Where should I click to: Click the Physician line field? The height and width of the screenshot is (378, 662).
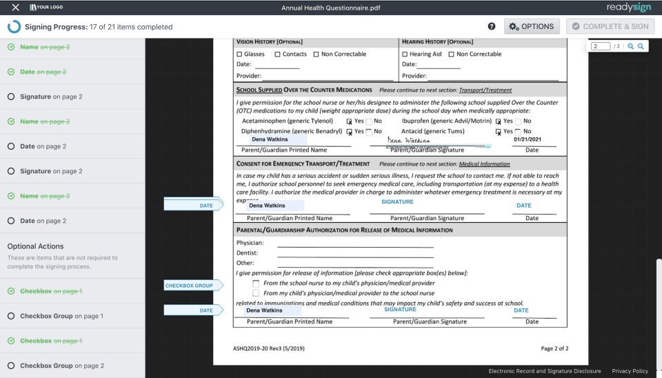coord(356,243)
